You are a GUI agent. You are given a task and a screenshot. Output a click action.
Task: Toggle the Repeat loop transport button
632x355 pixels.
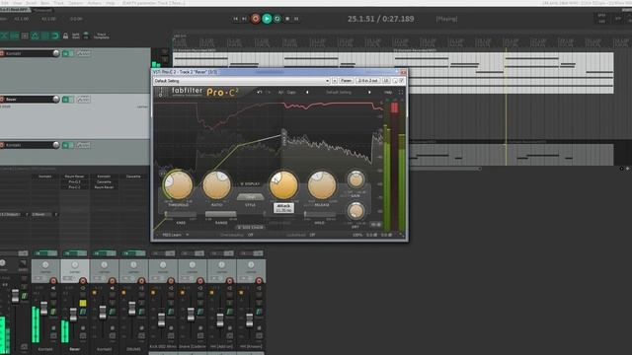[277, 19]
